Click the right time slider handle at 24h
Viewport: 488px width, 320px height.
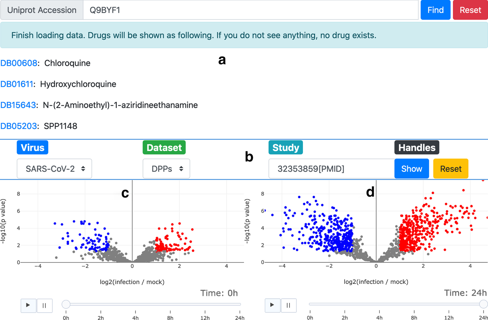[484, 304]
